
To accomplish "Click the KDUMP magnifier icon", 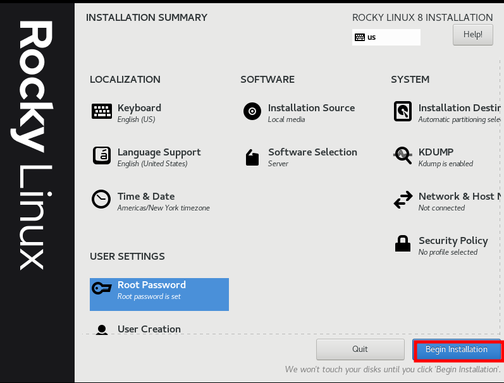I will coord(403,155).
